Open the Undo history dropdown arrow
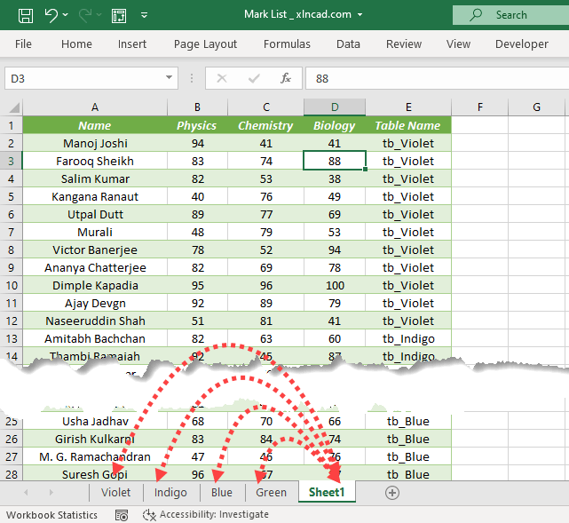569x523 pixels. [66, 15]
